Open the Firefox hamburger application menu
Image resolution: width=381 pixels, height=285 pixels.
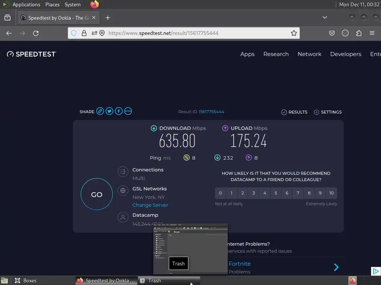[x=372, y=33]
